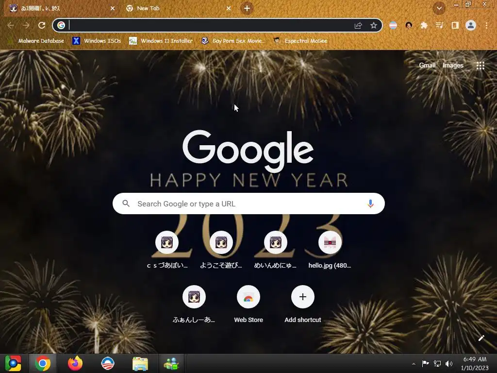Open the 'c s づあぽい...' shortcut

167,251
